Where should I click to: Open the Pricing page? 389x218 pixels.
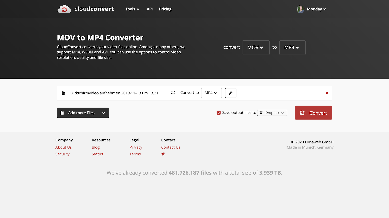coord(165,9)
